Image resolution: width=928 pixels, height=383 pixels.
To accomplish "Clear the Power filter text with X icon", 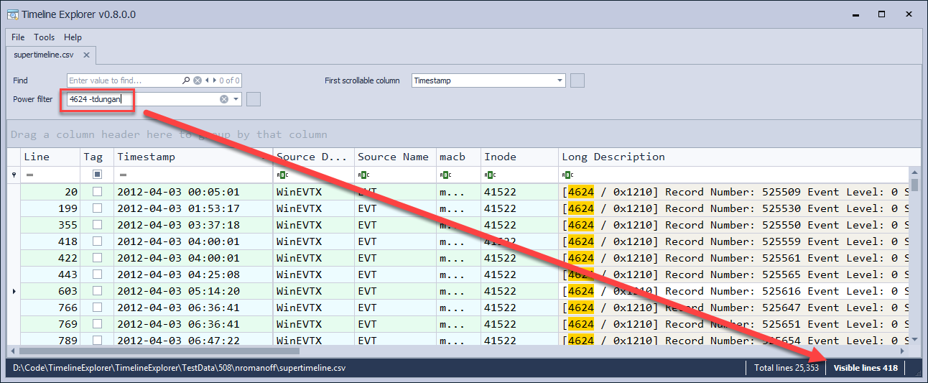I will (x=224, y=99).
